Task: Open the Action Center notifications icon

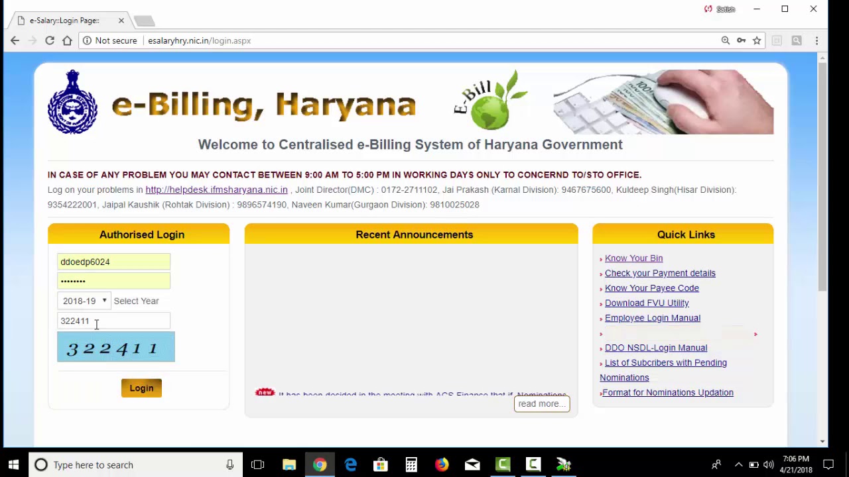Action: [828, 464]
